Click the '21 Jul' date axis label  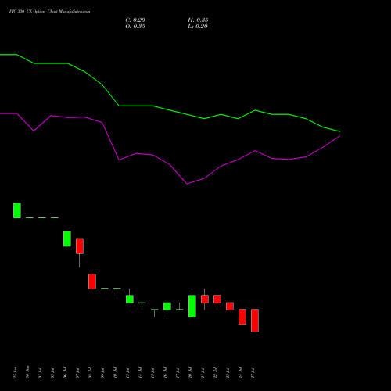[203, 373]
